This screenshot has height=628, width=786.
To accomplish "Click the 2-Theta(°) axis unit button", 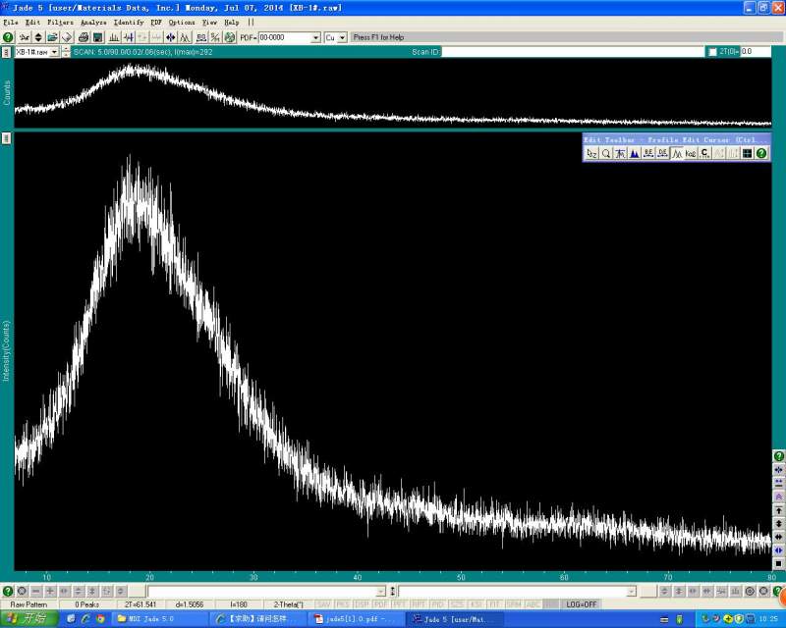I will pyautogui.click(x=288, y=604).
